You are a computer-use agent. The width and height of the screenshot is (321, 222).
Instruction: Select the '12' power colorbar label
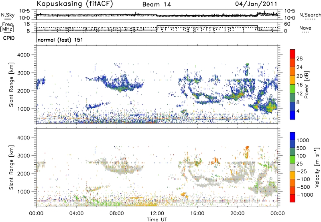click(x=299, y=94)
